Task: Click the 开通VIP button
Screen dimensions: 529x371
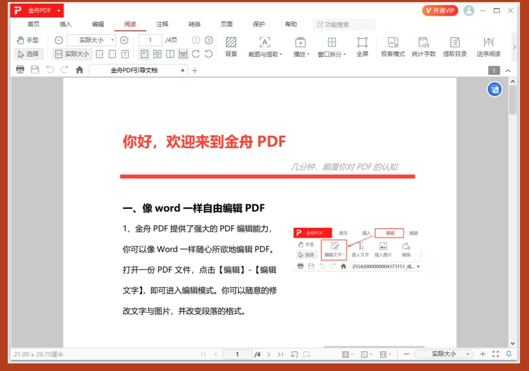Action: [440, 11]
